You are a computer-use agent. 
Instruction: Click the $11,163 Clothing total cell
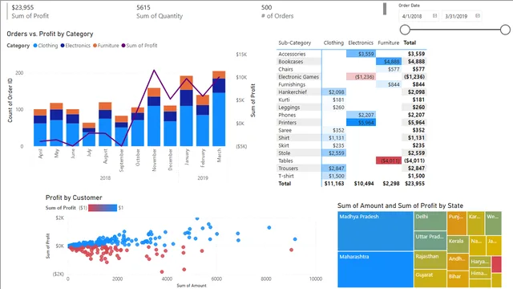tap(334, 184)
